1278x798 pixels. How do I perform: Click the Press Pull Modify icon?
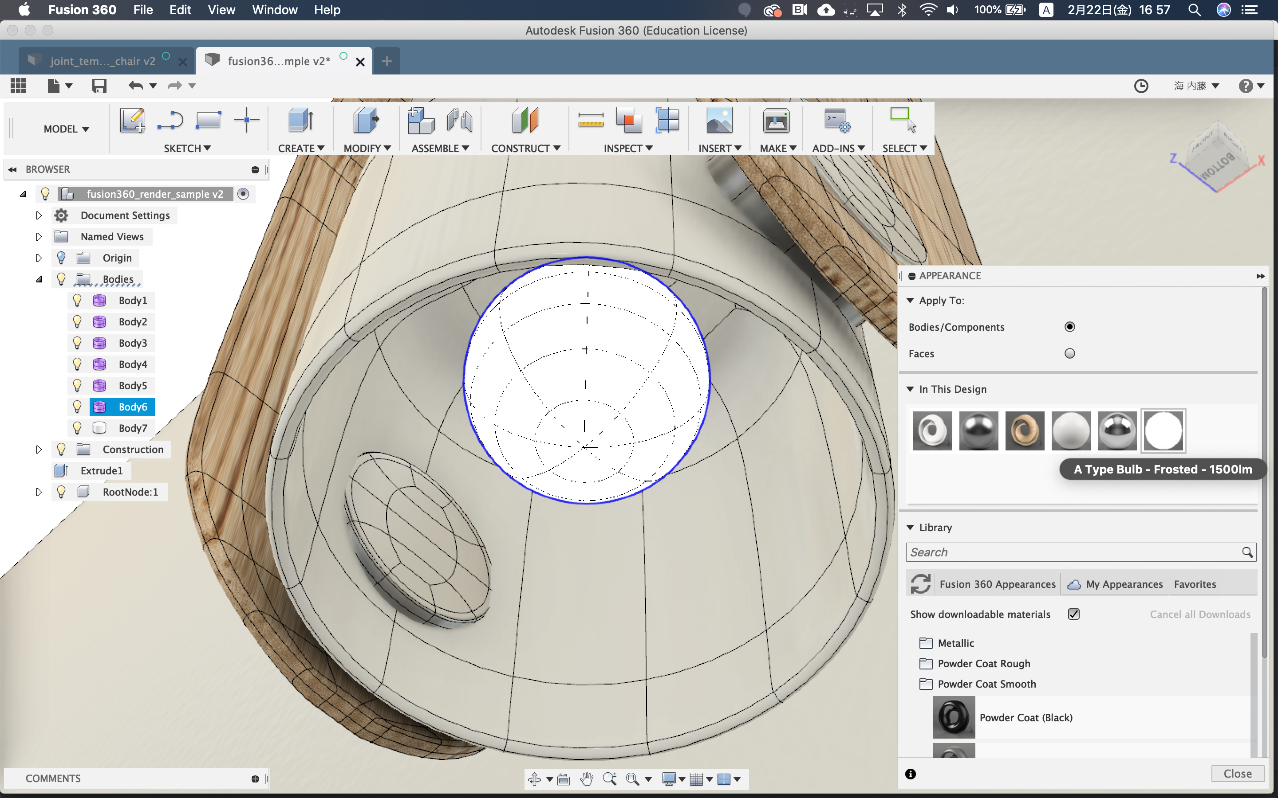366,120
